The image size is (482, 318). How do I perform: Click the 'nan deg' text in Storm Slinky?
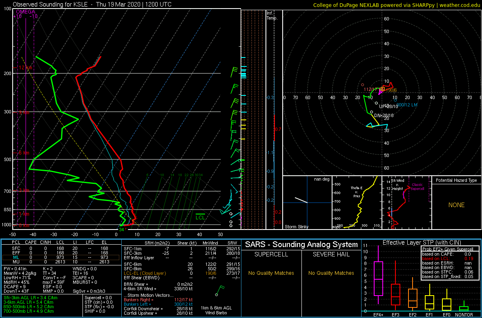pyautogui.click(x=322, y=179)
